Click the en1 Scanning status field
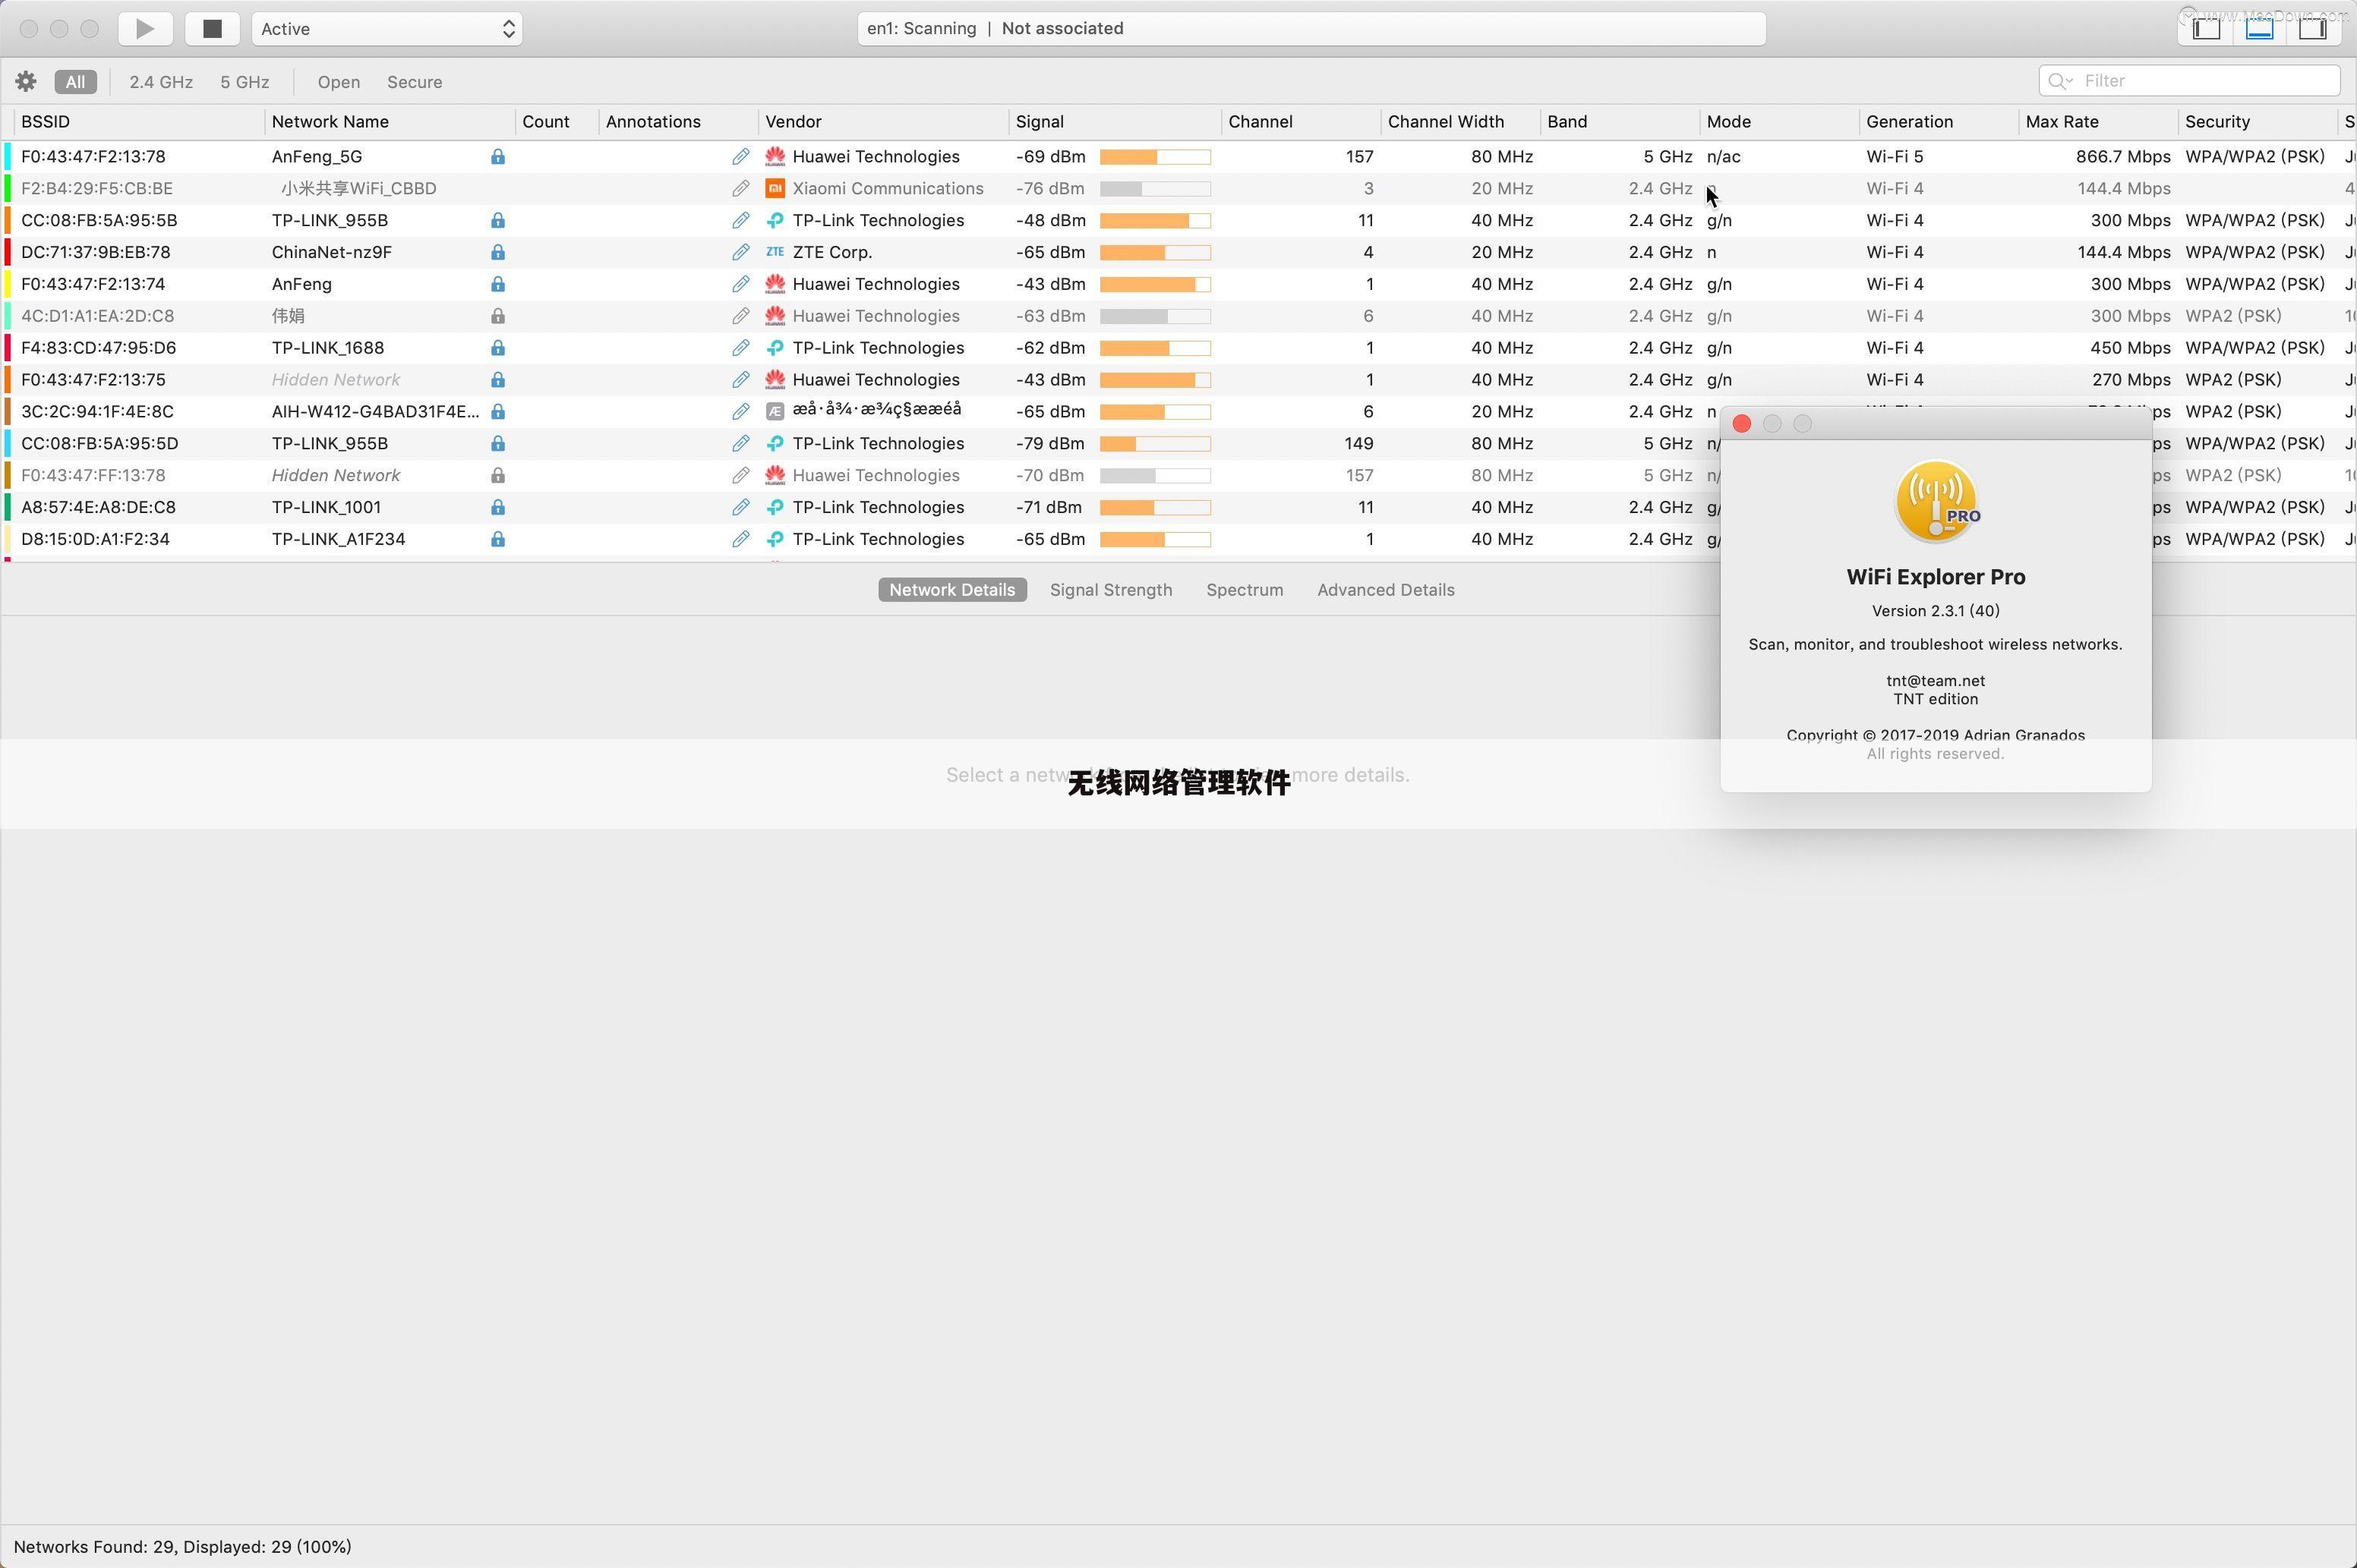Viewport: 2357px width, 1568px height. pos(1311,28)
